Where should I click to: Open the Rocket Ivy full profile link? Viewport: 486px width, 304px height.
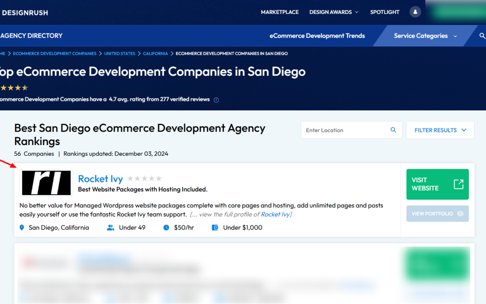tap(275, 214)
